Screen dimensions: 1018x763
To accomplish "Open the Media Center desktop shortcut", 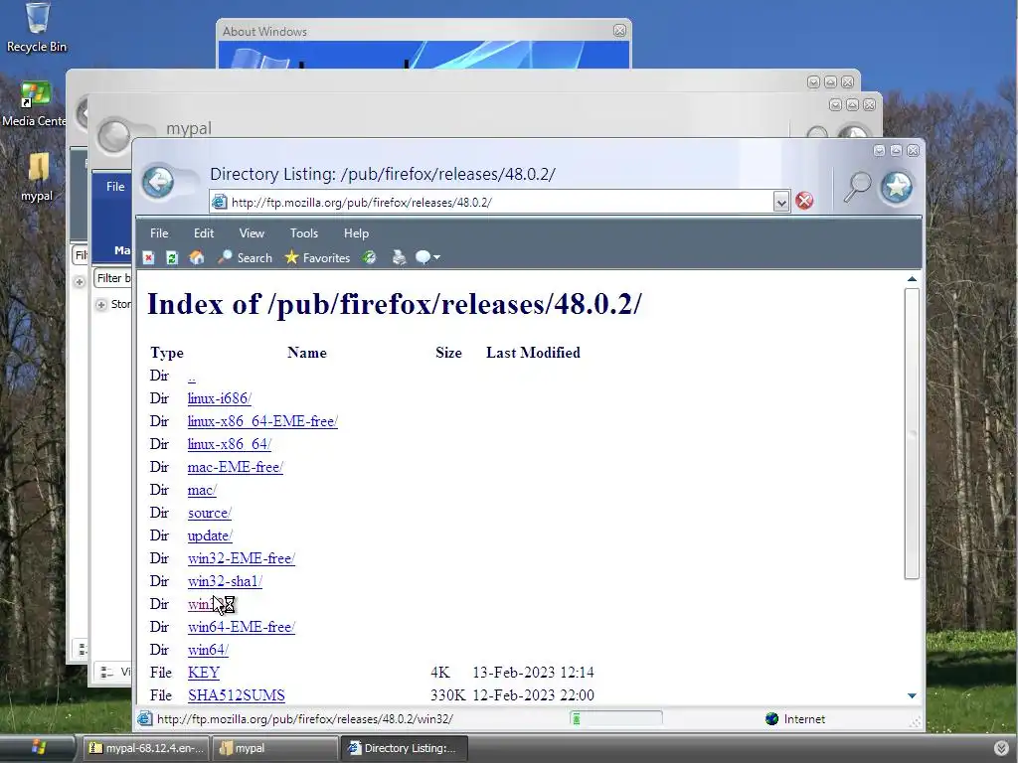I will [x=34, y=103].
